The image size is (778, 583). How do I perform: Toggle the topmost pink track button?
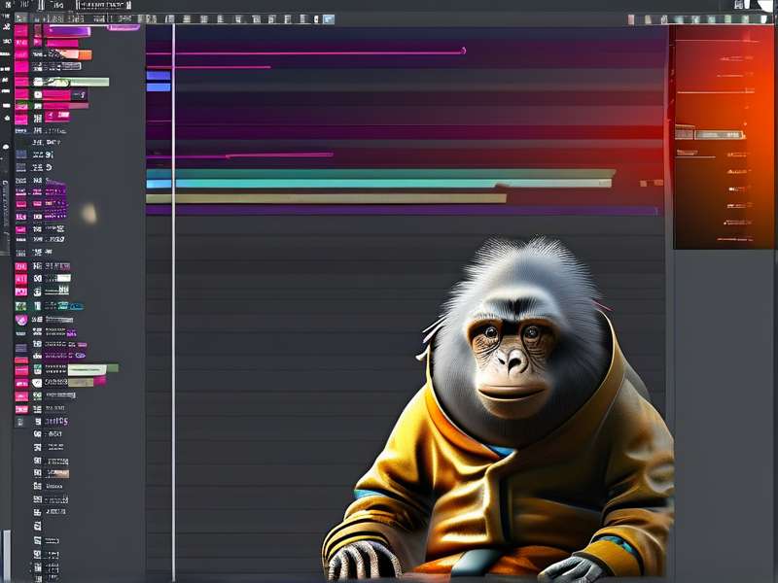click(x=20, y=31)
